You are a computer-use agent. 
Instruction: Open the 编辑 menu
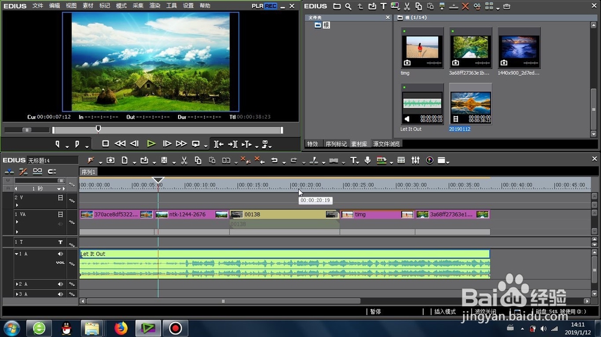(x=55, y=6)
